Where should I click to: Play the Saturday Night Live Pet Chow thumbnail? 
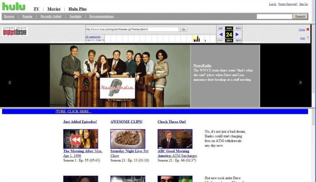[128, 139]
